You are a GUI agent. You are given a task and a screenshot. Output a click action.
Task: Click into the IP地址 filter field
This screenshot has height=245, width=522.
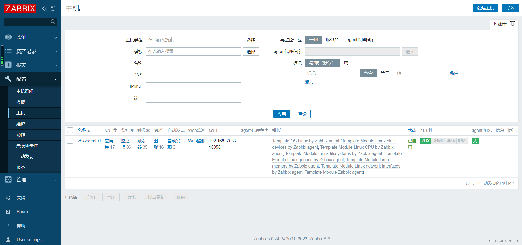click(x=194, y=87)
